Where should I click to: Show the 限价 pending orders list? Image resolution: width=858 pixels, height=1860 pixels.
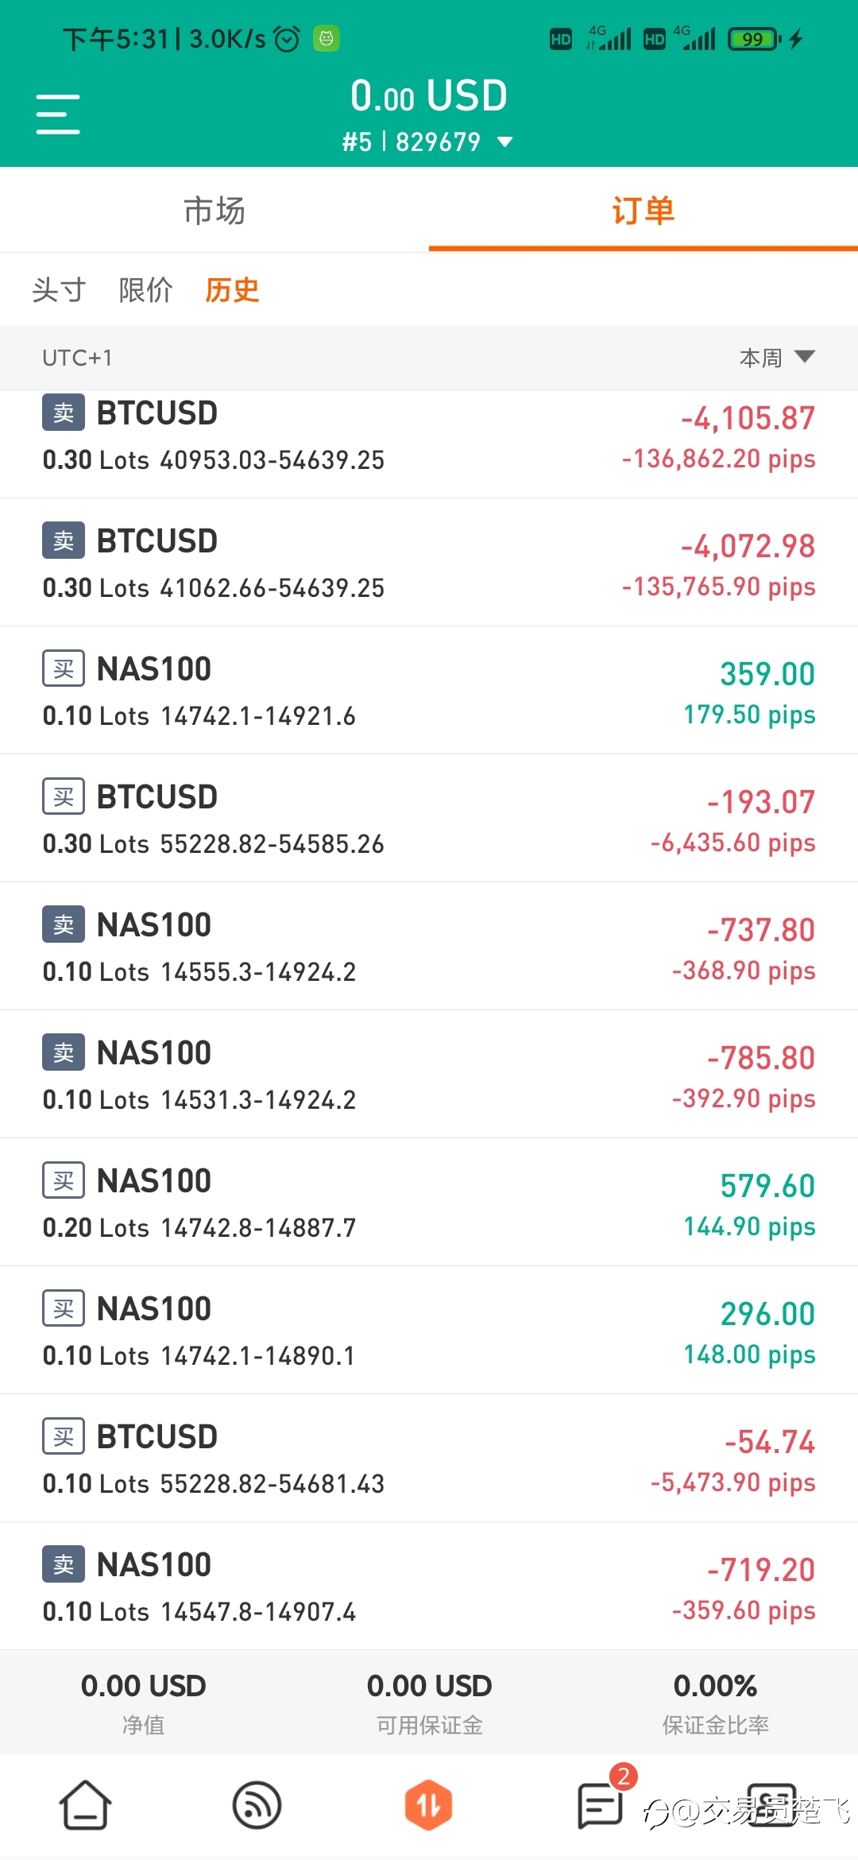(x=145, y=289)
